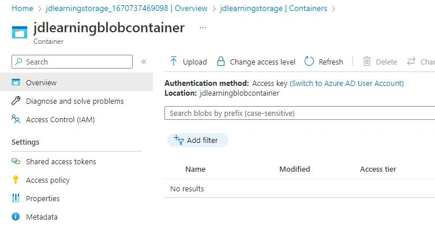Click the chain link Shared access tokens icon
The height and width of the screenshot is (234, 435).
[x=16, y=161]
